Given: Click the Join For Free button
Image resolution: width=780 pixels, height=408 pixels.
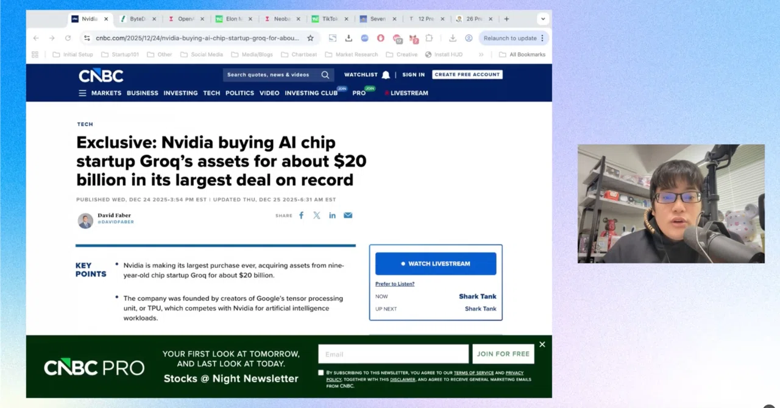Looking at the screenshot, I should [503, 354].
